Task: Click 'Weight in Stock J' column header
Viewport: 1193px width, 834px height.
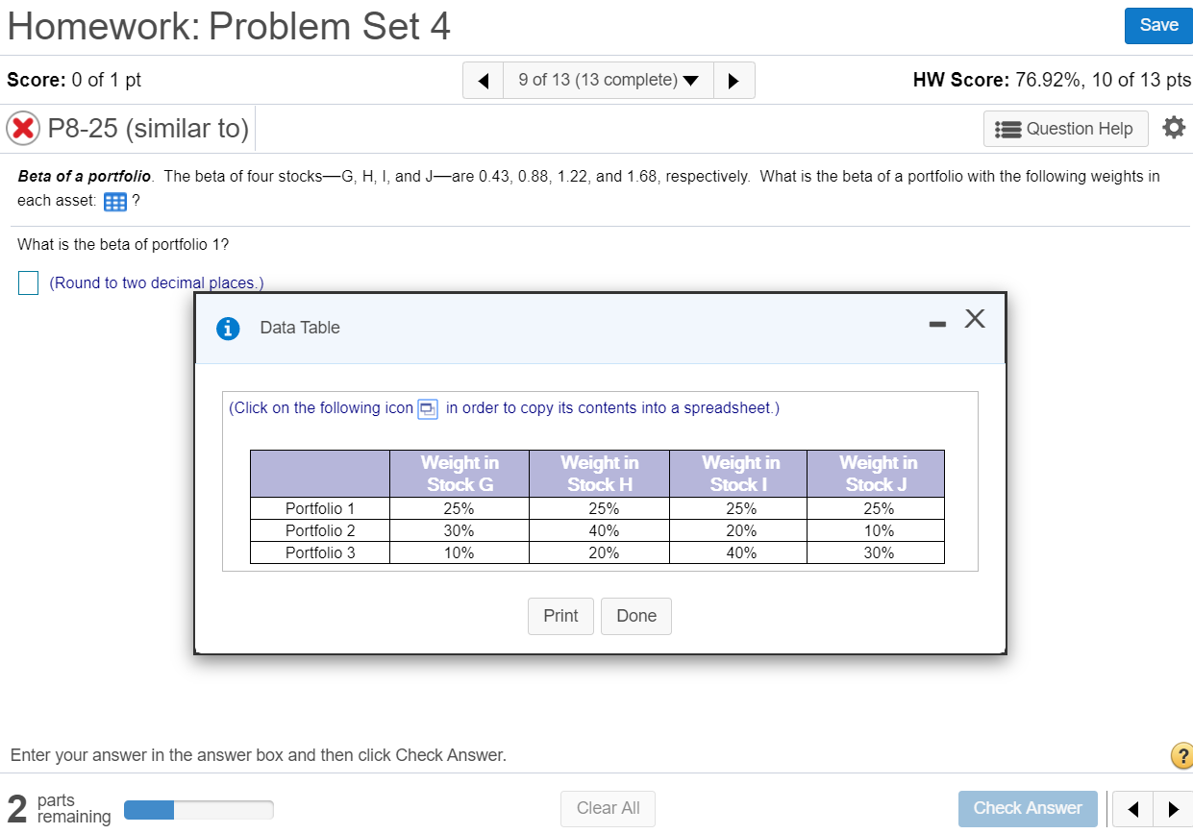Action: click(x=878, y=474)
